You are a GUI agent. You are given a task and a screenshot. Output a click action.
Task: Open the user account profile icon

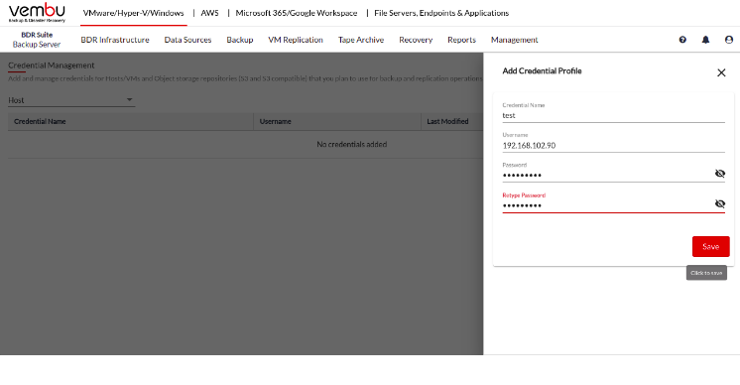(x=729, y=40)
